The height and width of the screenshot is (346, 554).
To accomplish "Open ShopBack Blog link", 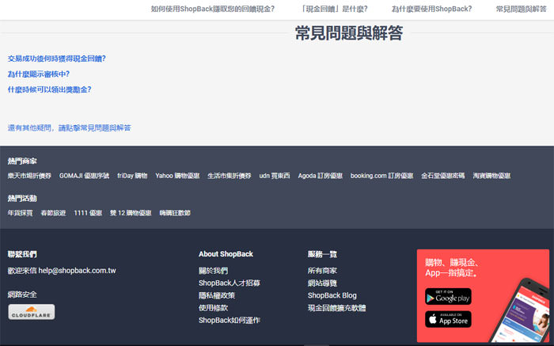I will [x=332, y=295].
